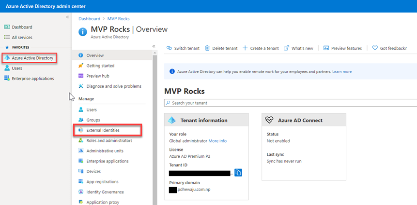Click the Roles and administrators icon
The height and width of the screenshot is (205, 417).
click(81, 140)
